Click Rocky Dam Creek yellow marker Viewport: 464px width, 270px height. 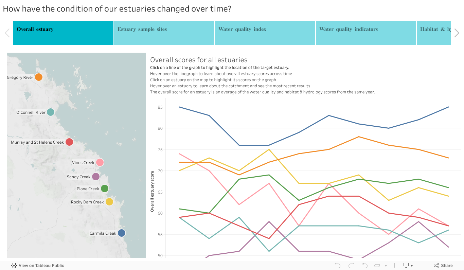click(109, 202)
